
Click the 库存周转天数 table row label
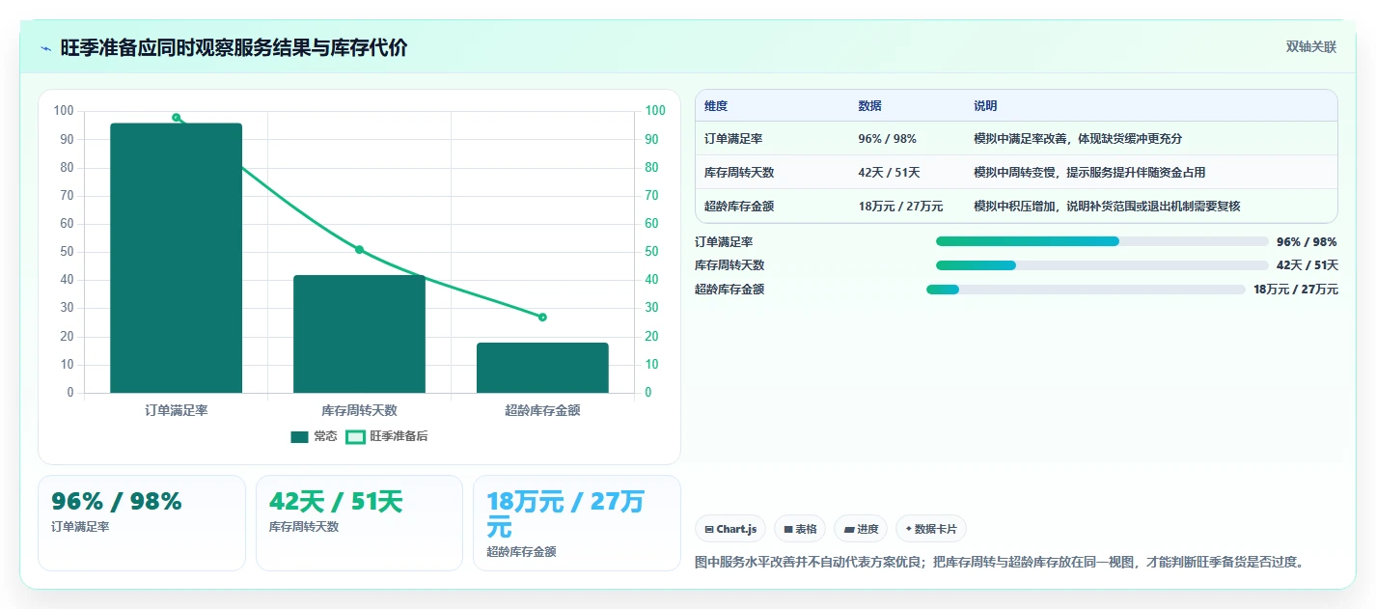pos(739,173)
